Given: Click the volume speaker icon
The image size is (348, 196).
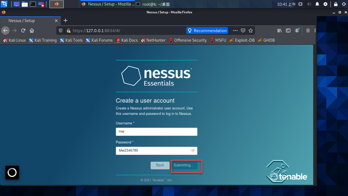Looking at the screenshot, I should click(x=309, y=4).
